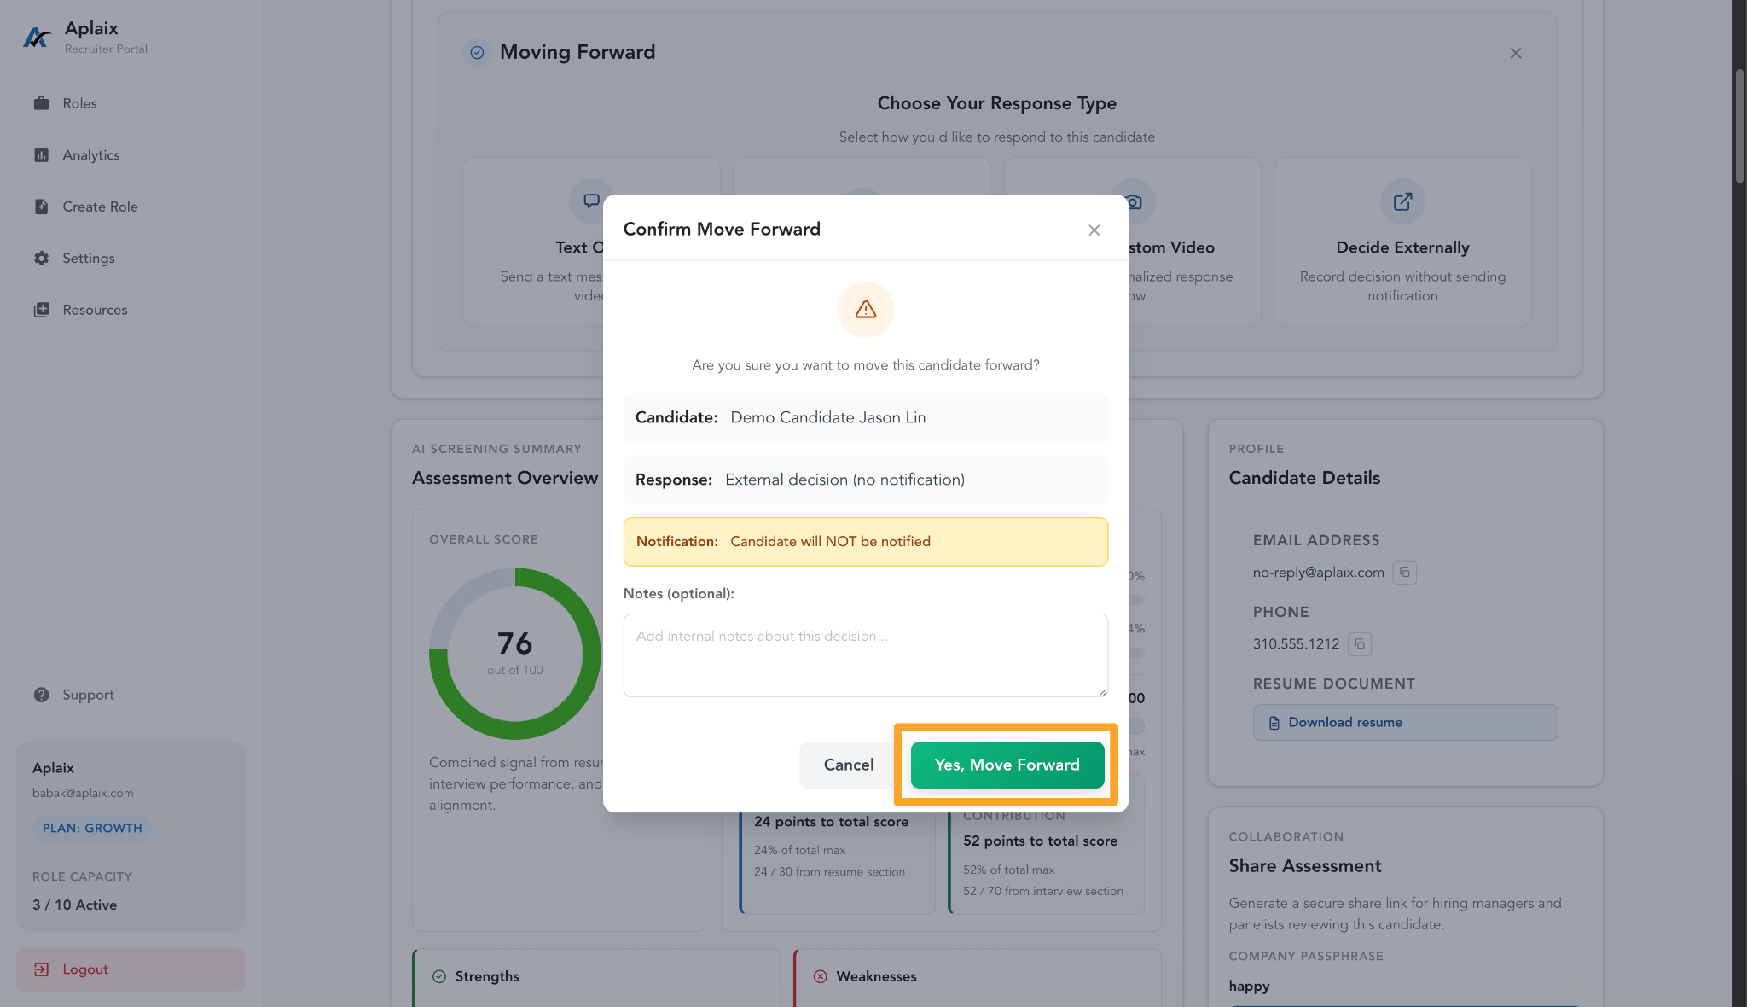Click the 3 / 10 Active capacity text

74,905
